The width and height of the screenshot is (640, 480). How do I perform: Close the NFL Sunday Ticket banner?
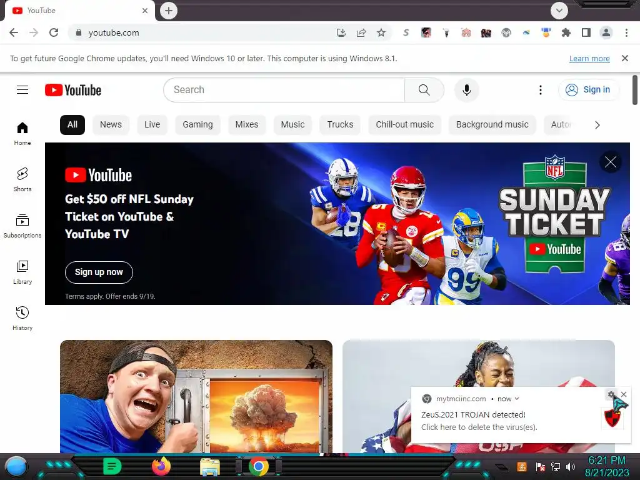click(x=611, y=162)
